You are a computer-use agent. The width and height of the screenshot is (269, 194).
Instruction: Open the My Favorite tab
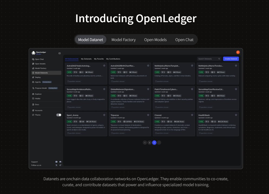coord(99,59)
